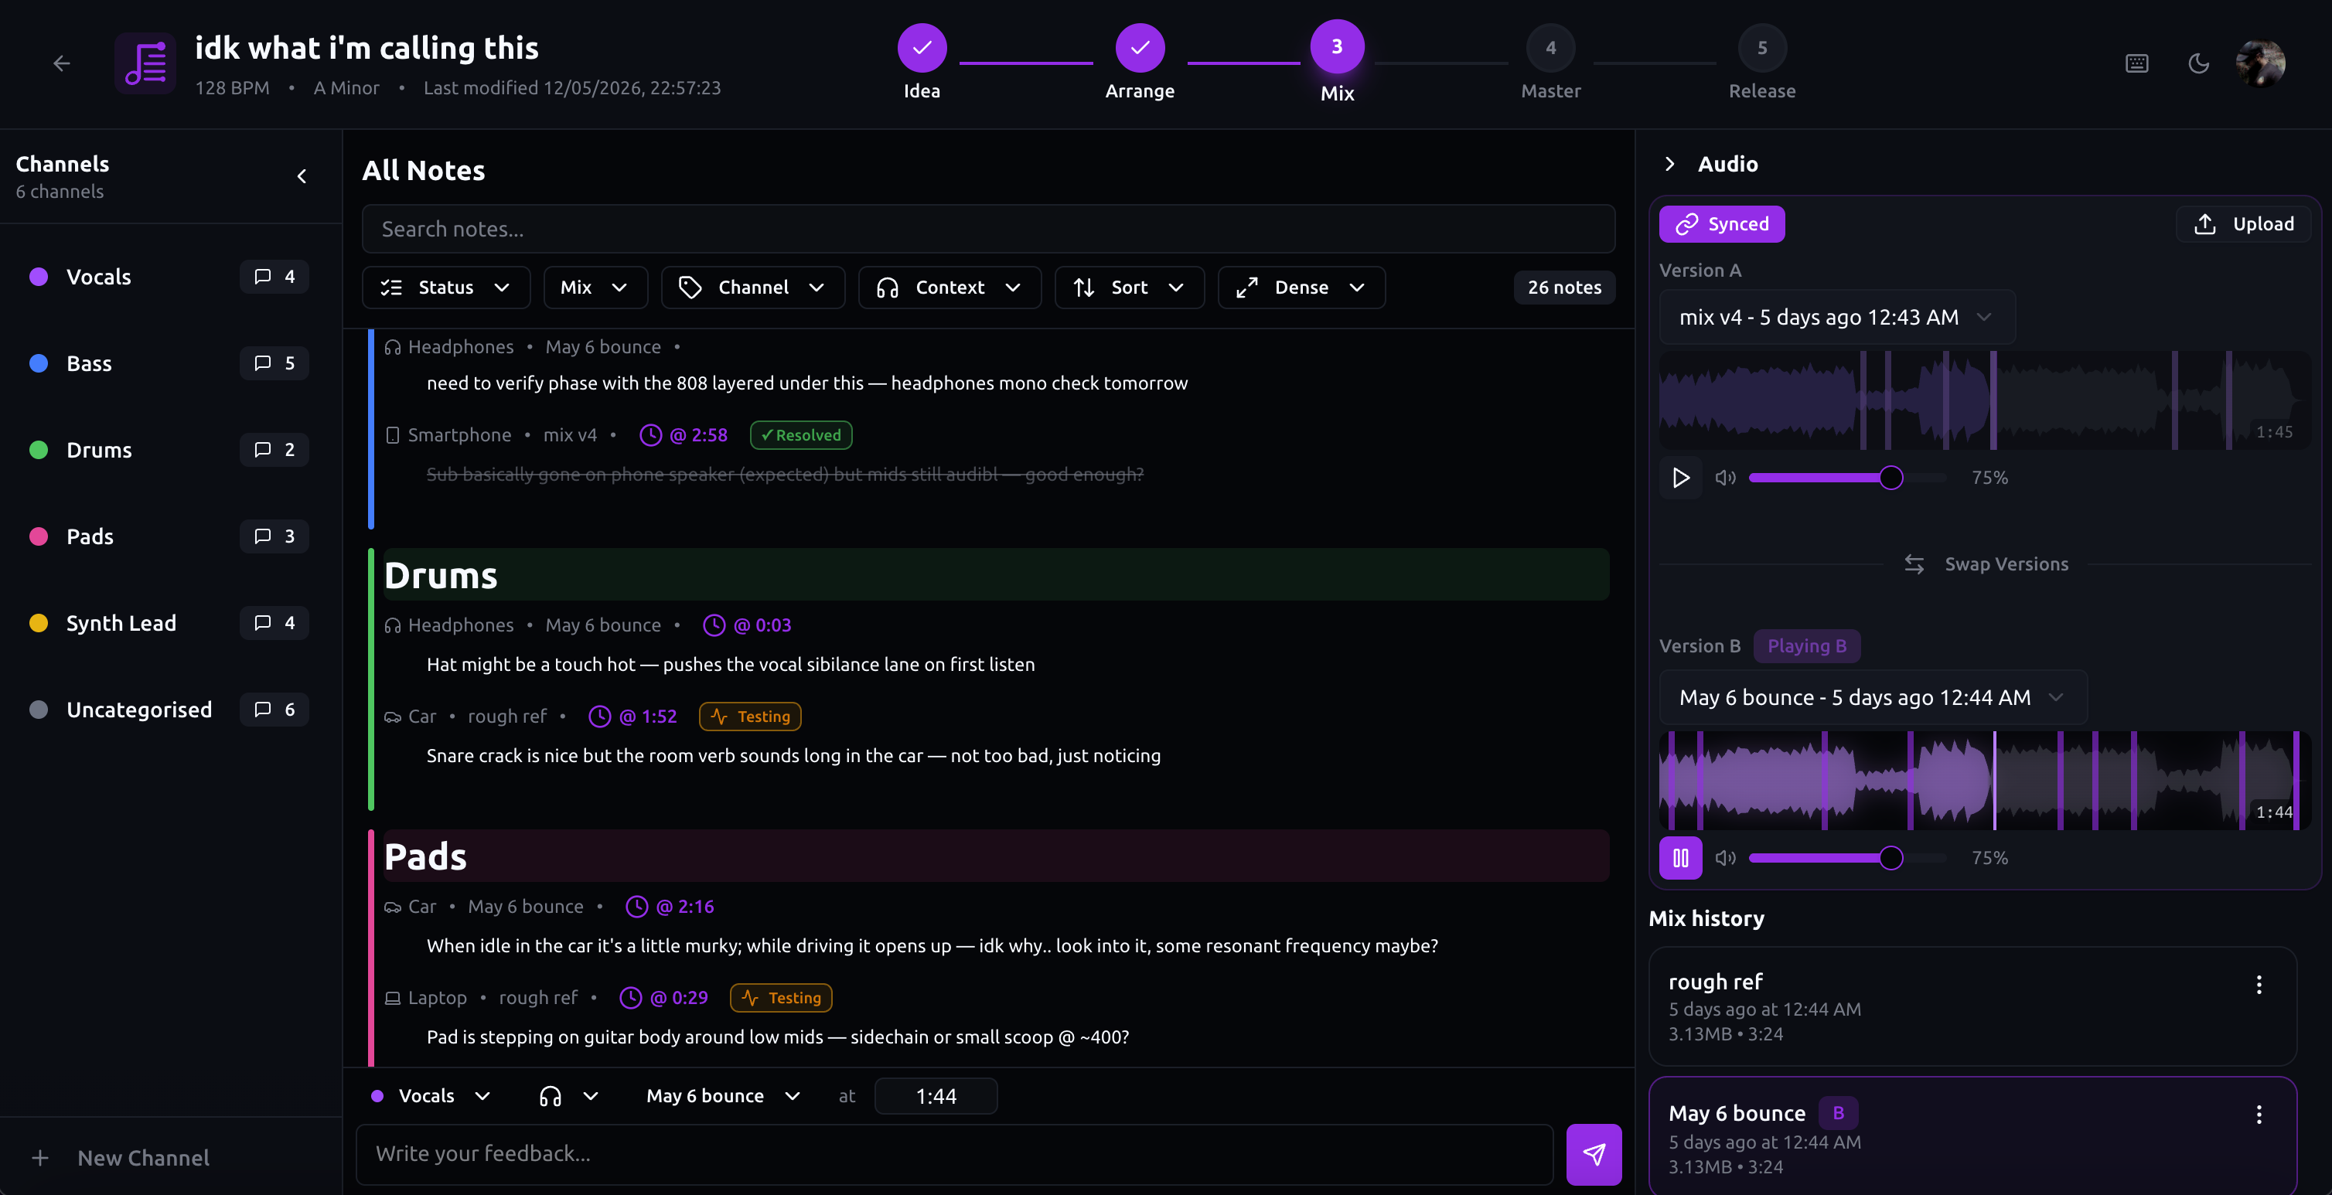Open rough ref mix options menu
This screenshot has height=1195, width=2332.
click(2259, 985)
